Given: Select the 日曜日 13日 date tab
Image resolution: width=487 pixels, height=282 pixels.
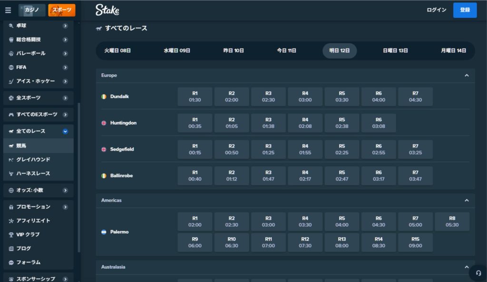Looking at the screenshot, I should (x=395, y=50).
